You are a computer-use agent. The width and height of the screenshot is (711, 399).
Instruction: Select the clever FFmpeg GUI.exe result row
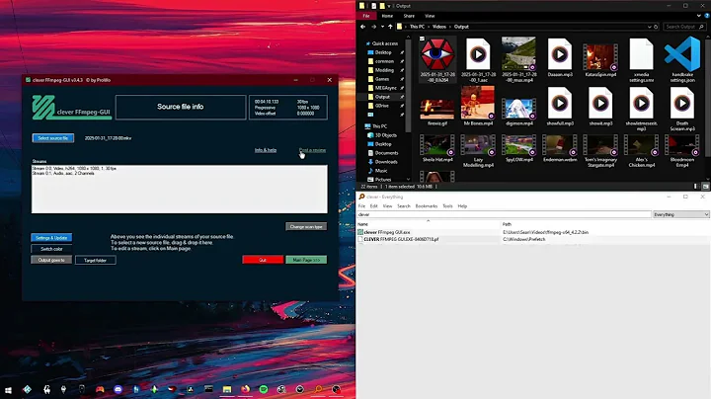click(533, 232)
